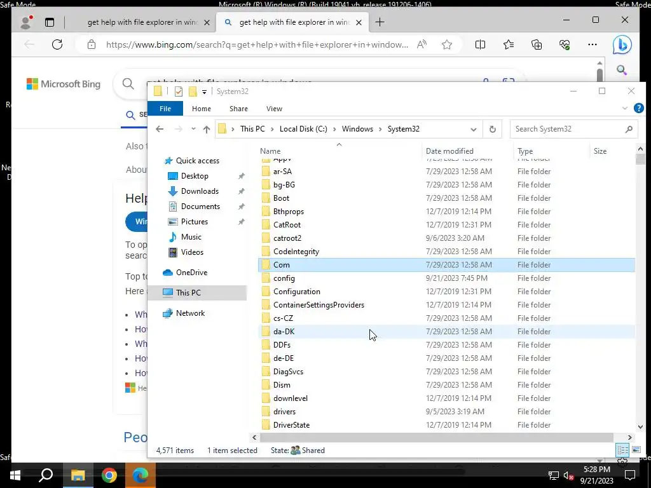Viewport: 651px width, 488px height.
Task: Click Local Disk (C:) breadcrumb
Action: click(303, 128)
